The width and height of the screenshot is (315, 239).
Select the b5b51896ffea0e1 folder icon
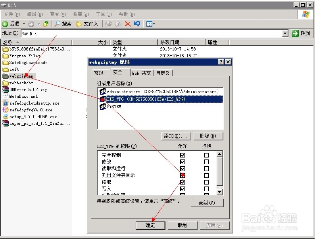pyautogui.click(x=6, y=49)
